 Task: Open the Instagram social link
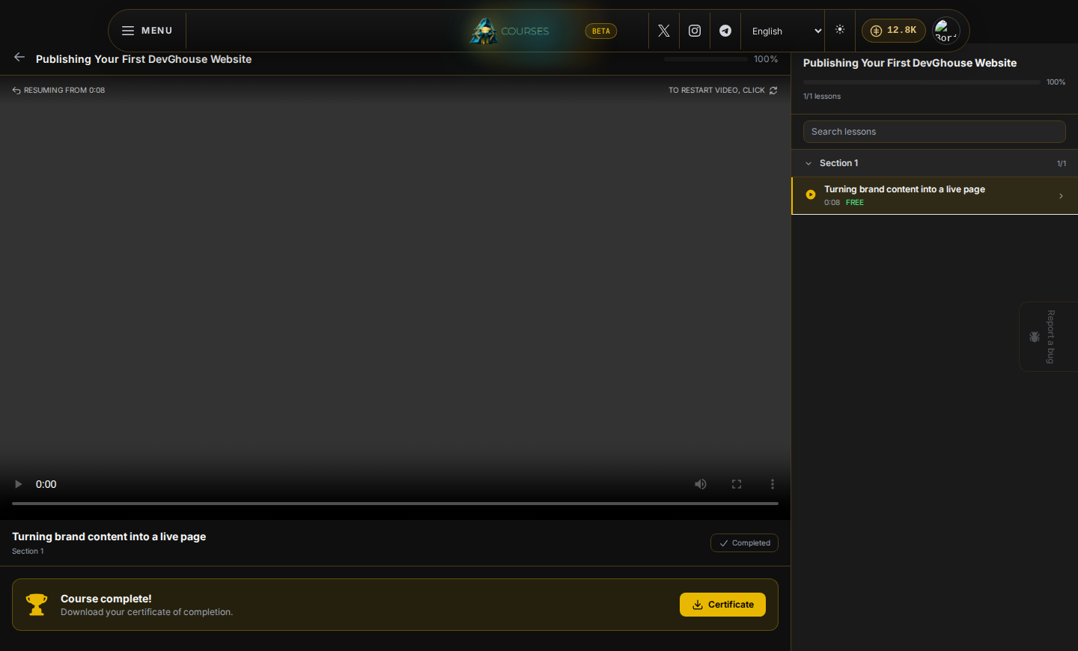click(695, 31)
